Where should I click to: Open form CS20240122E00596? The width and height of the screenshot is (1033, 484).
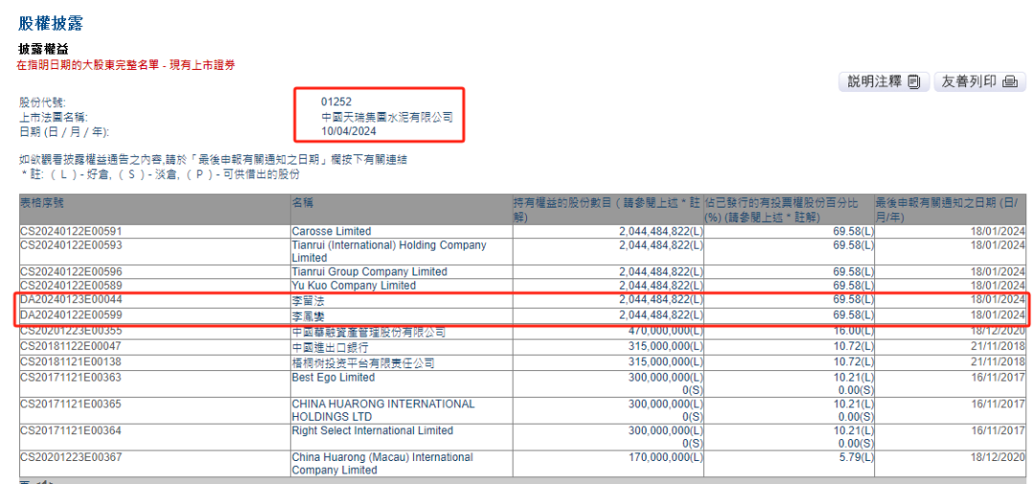pyautogui.click(x=71, y=272)
